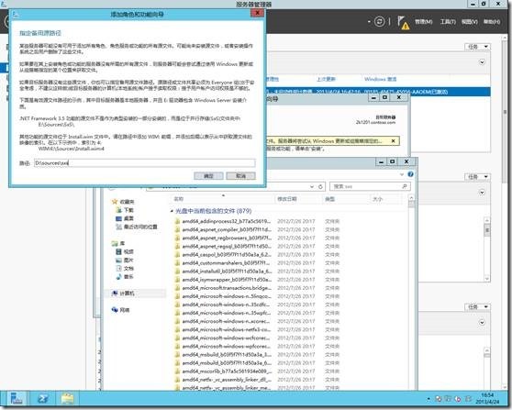
Task: Select the highlighted server row in Server Manager
Action: [x=378, y=92]
